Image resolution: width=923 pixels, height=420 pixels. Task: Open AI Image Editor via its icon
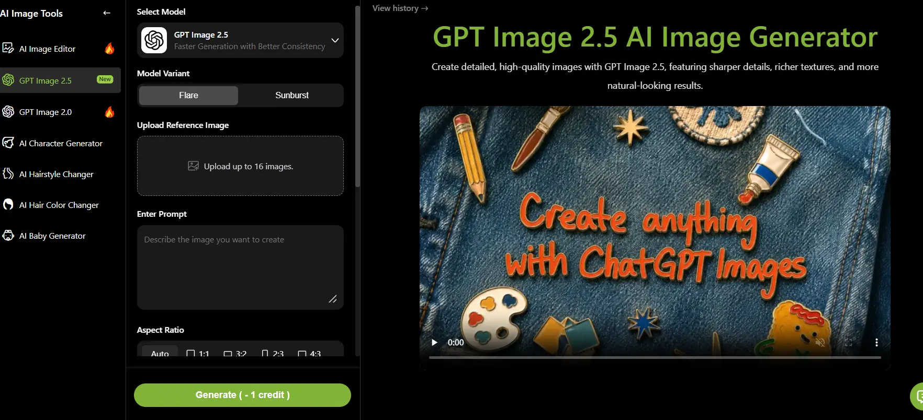click(x=8, y=48)
